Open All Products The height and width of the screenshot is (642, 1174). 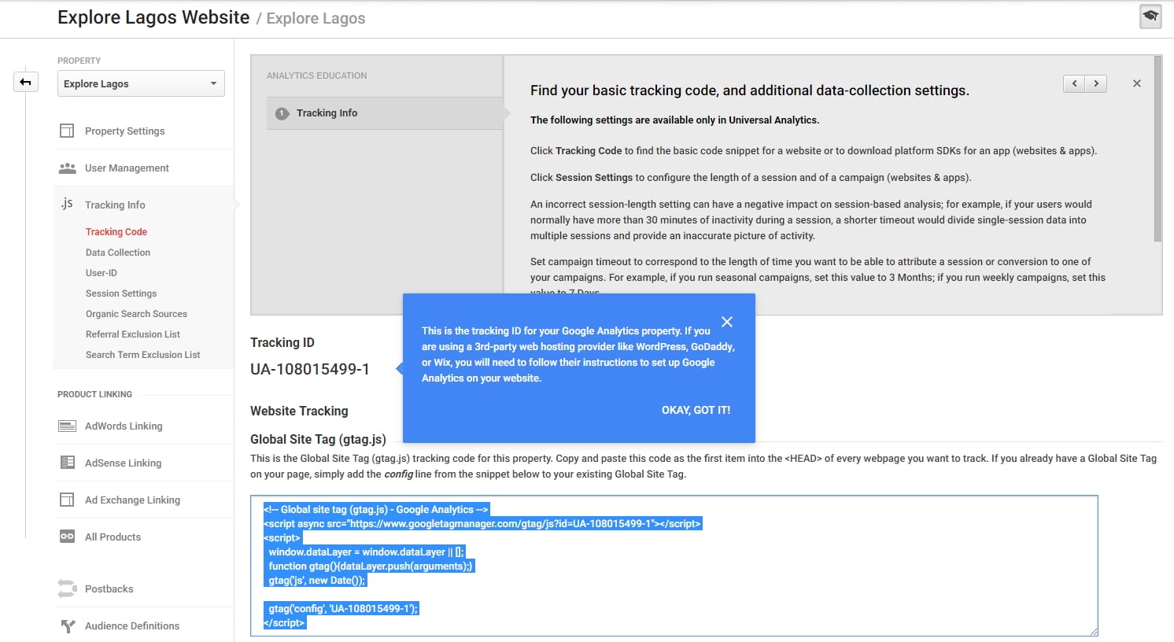click(x=113, y=537)
